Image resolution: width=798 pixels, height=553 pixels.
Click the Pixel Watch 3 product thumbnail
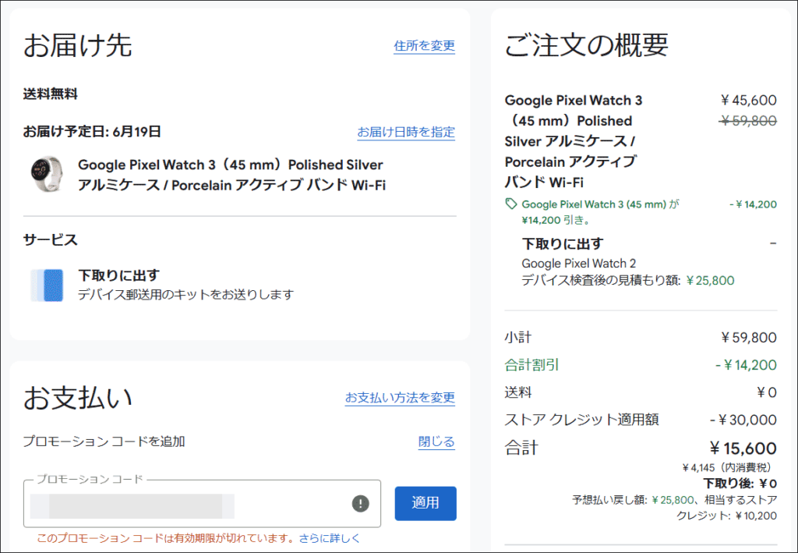click(47, 174)
